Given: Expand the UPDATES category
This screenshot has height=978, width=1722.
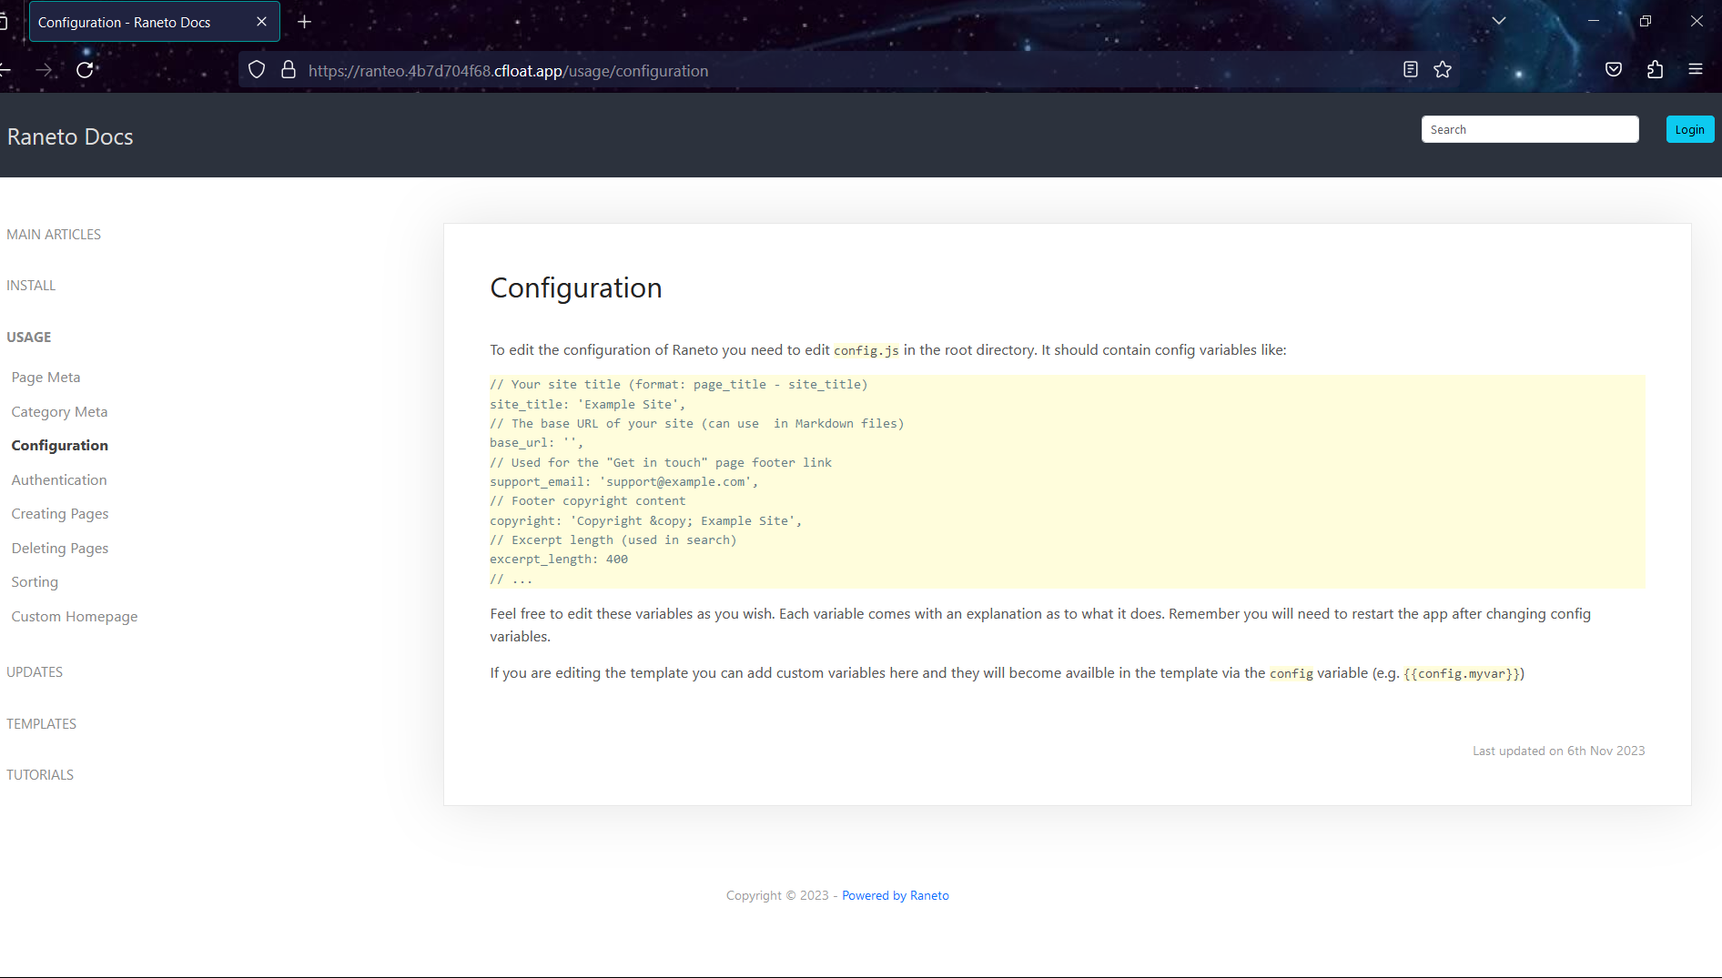Looking at the screenshot, I should [x=35, y=672].
